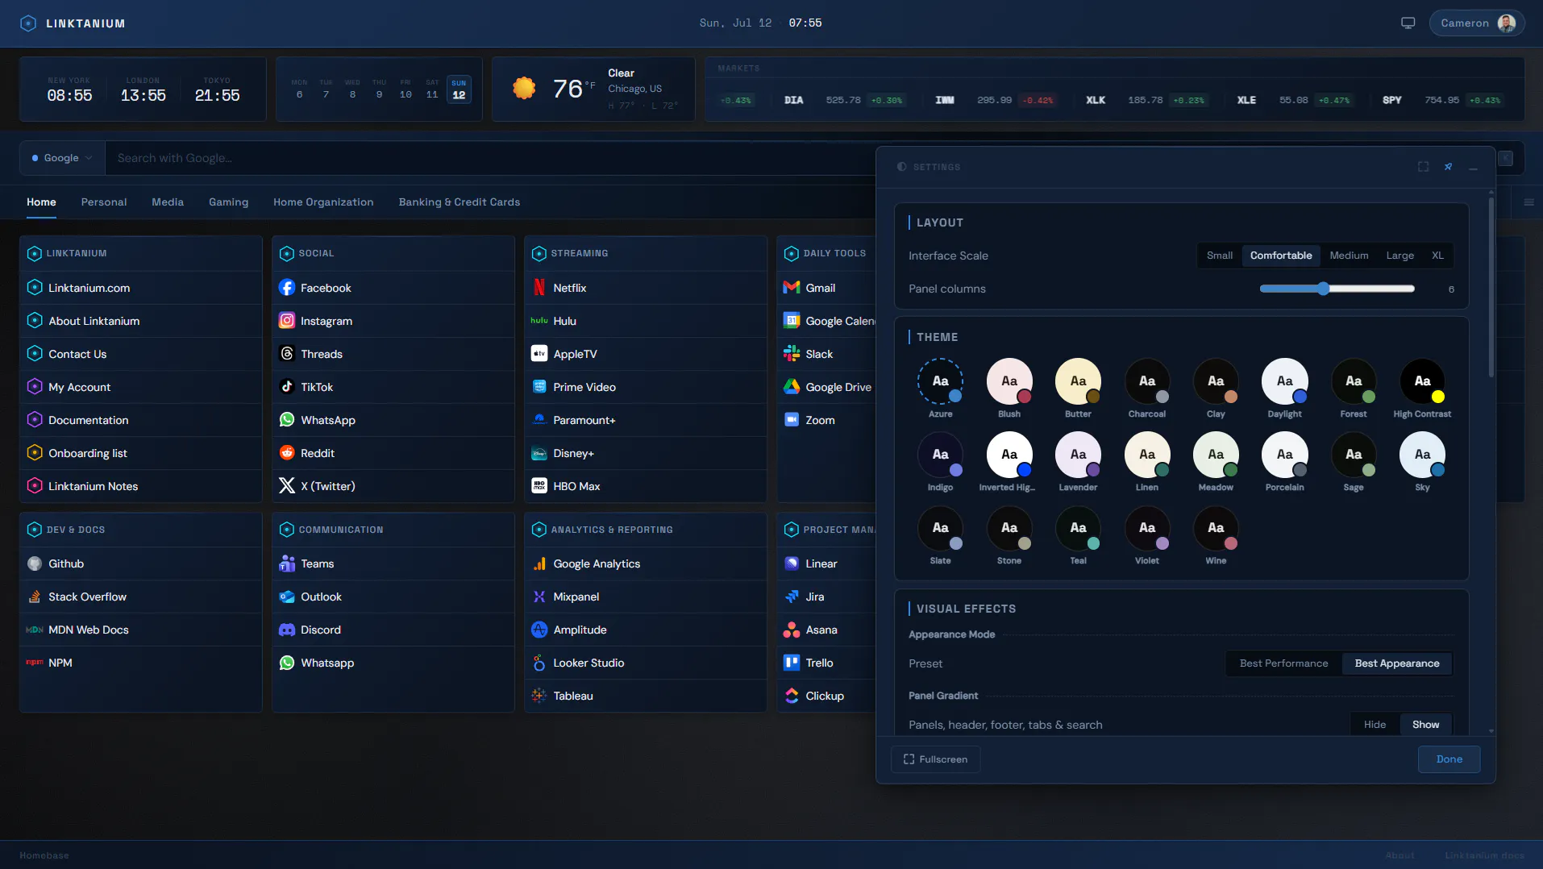Viewport: 1543px width, 869px height.
Task: Click the Fullscreen button in Settings
Action: point(935,759)
